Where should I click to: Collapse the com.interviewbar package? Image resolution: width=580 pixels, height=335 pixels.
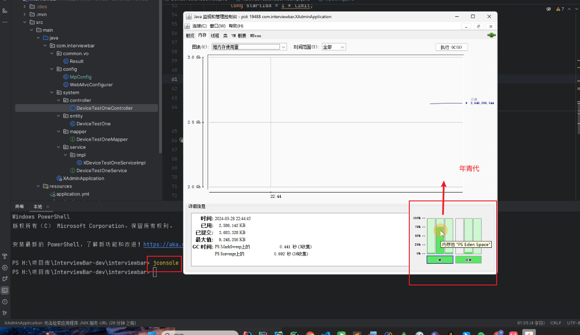coord(45,46)
